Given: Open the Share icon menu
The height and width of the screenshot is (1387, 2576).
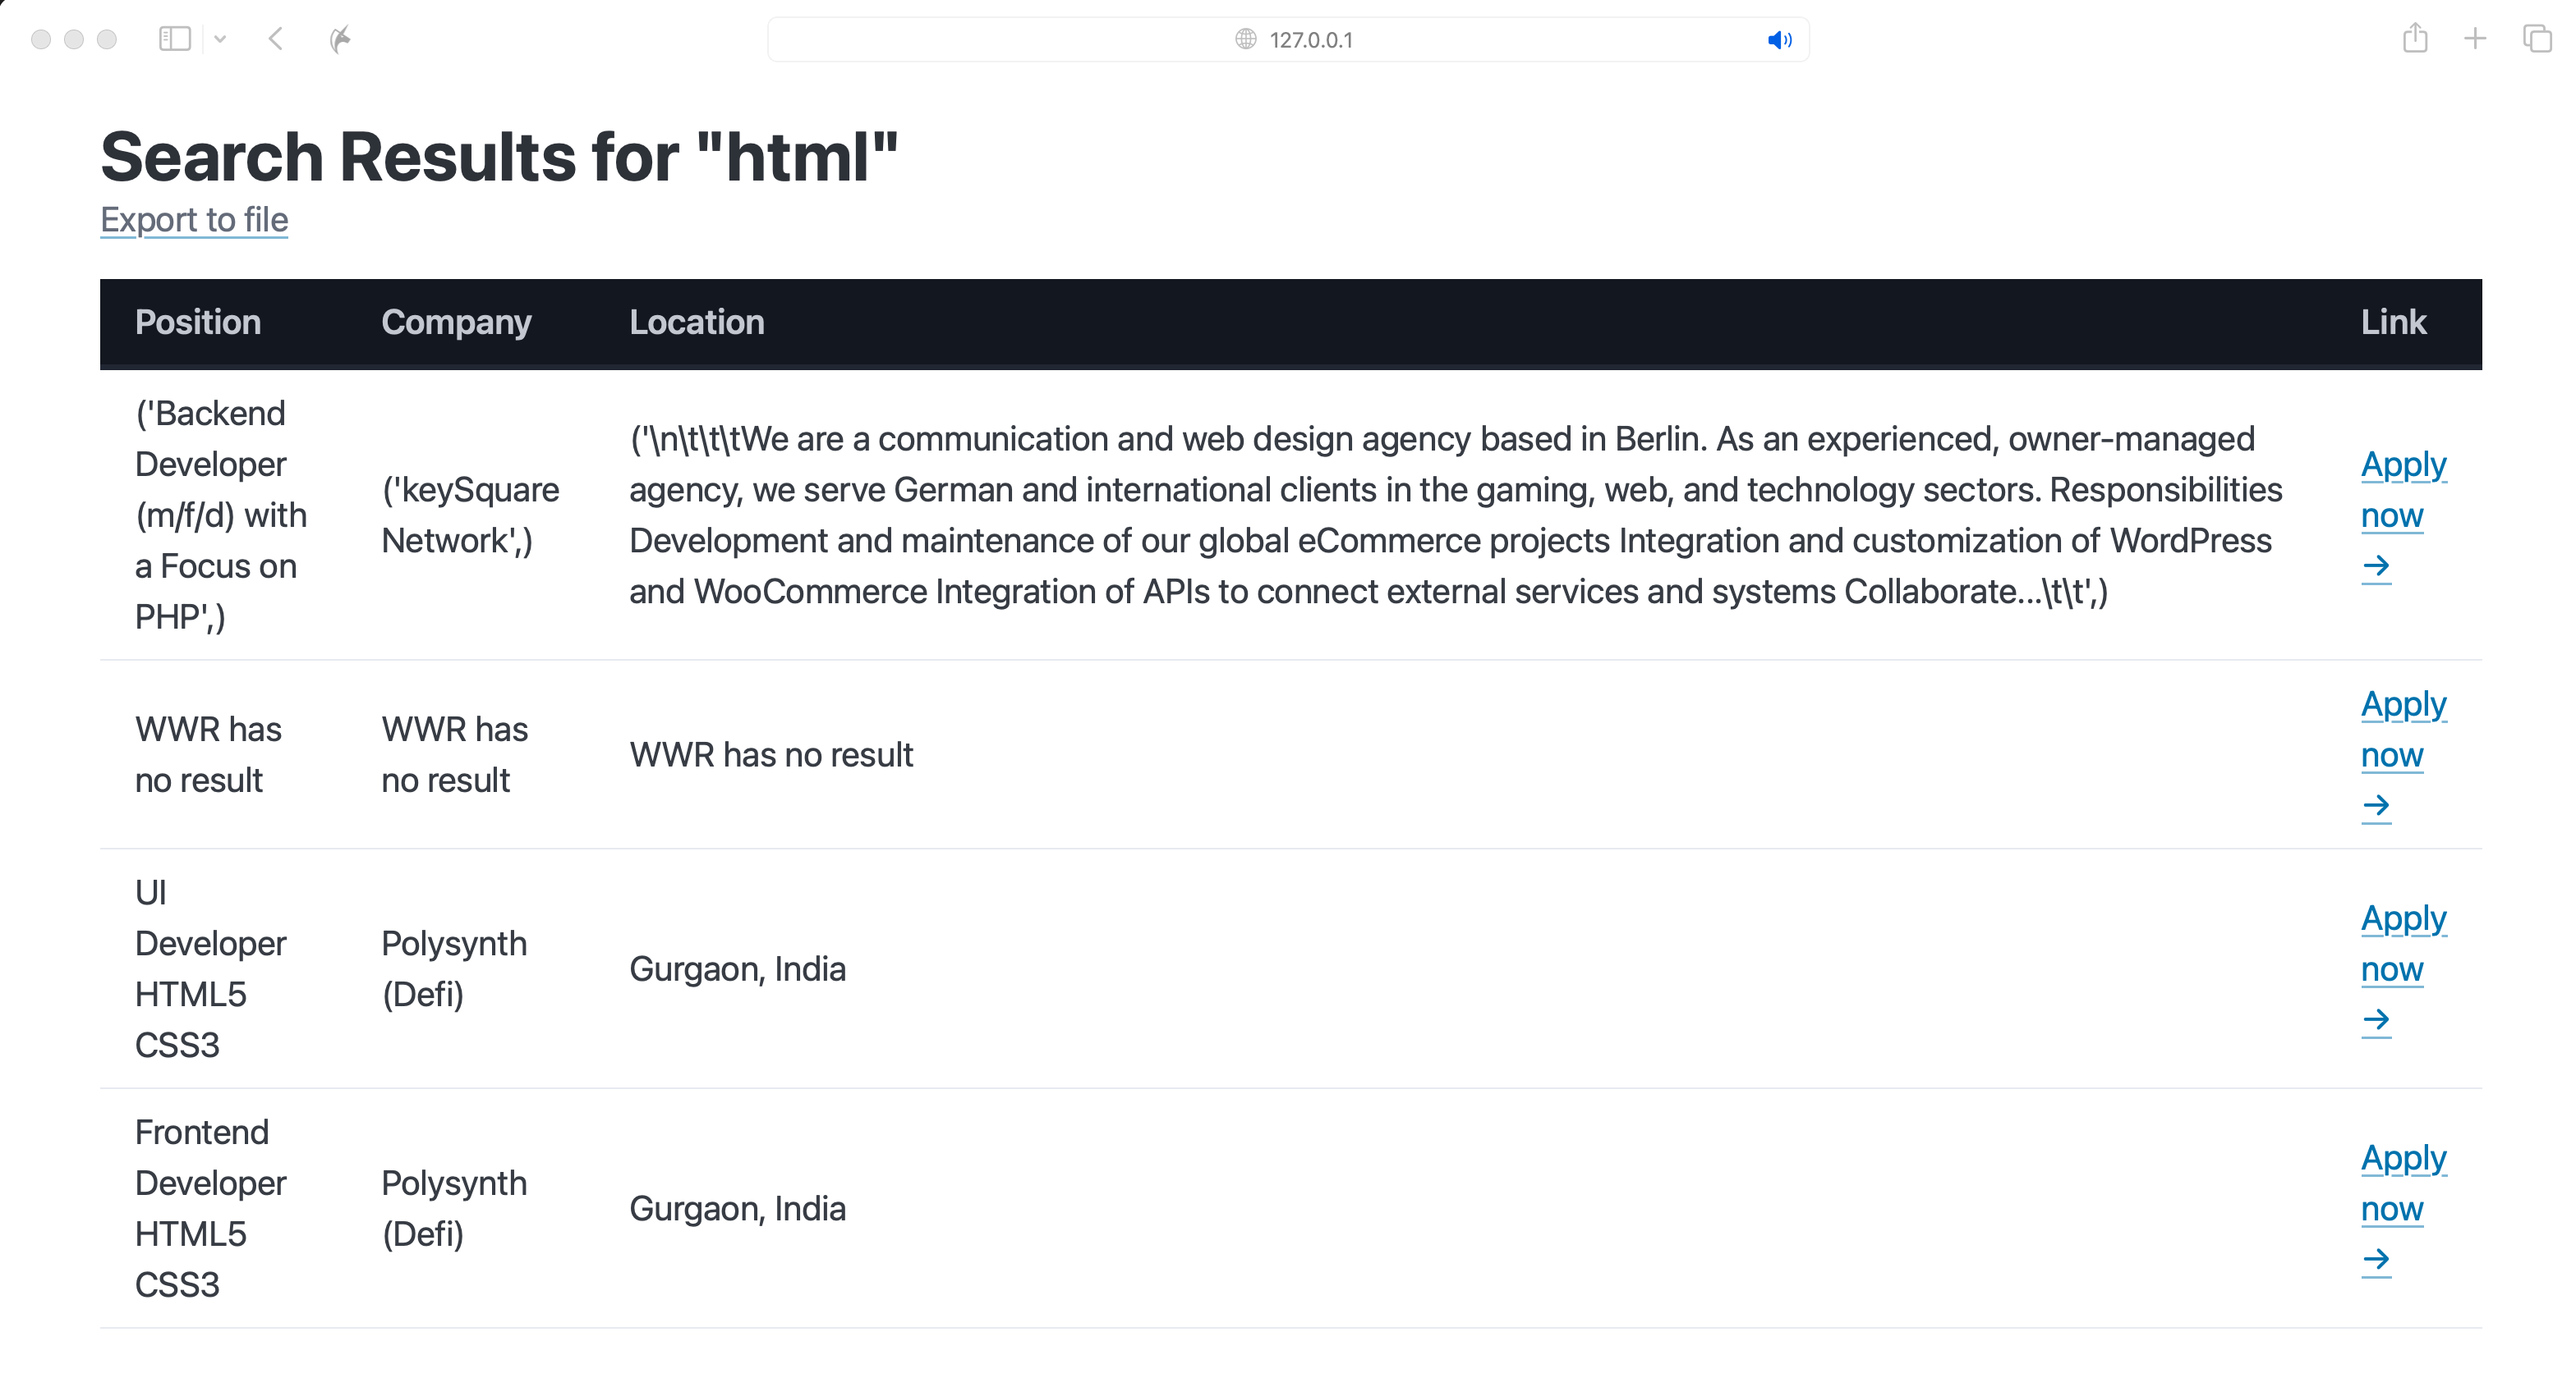Looking at the screenshot, I should pos(2415,39).
